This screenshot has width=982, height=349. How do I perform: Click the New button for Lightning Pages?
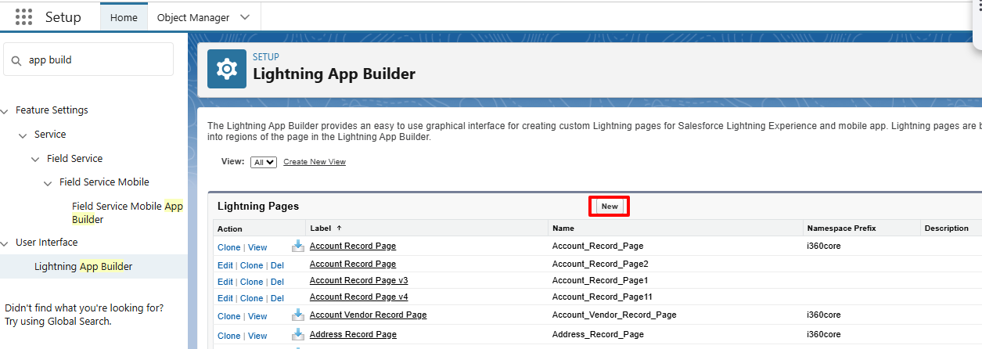610,207
